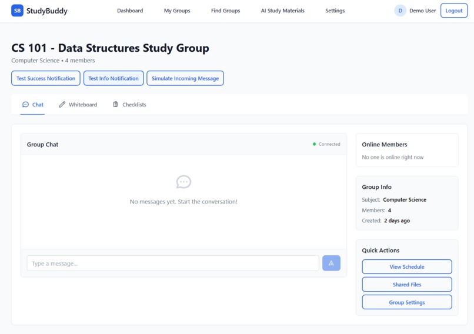Click the green Connected status dot
The height and width of the screenshot is (334, 474).
pos(315,144)
